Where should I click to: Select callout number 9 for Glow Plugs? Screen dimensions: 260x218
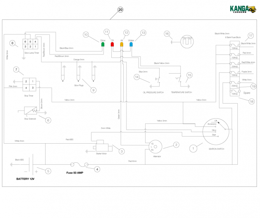(93, 90)
